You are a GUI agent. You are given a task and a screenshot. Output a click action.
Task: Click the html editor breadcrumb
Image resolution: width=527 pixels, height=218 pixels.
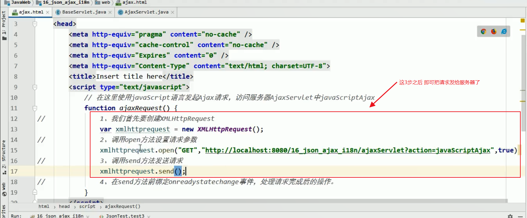44,206
